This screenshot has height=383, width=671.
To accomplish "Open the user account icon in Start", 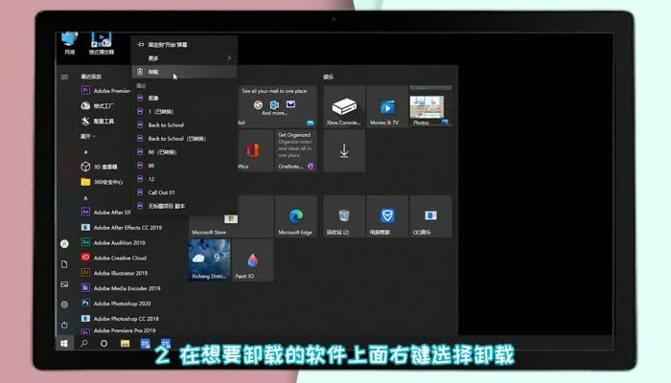I will tap(64, 243).
